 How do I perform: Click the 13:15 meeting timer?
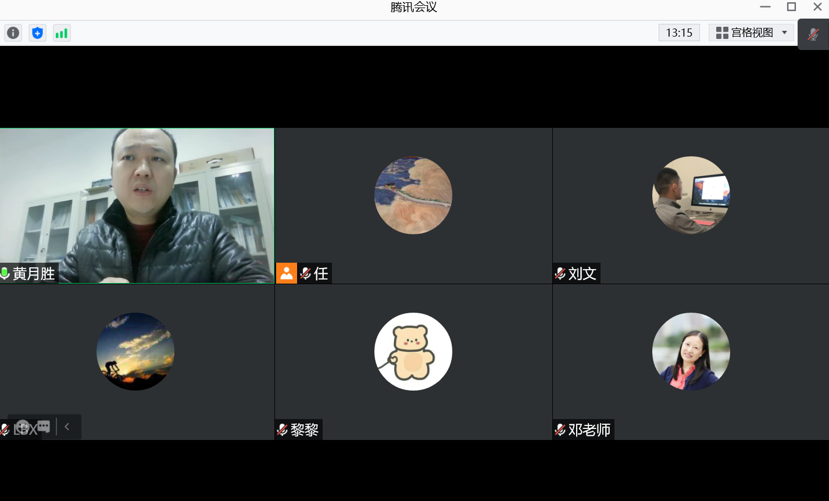[x=678, y=33]
